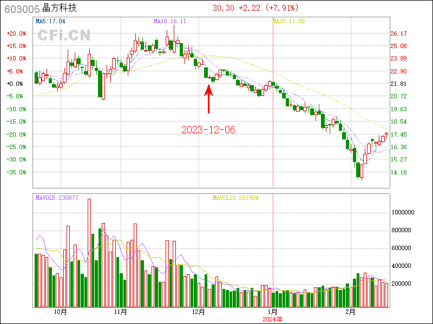Select the 18.54 price axis value
Image resolution: width=433 pixels, height=324 pixels.
click(398, 122)
